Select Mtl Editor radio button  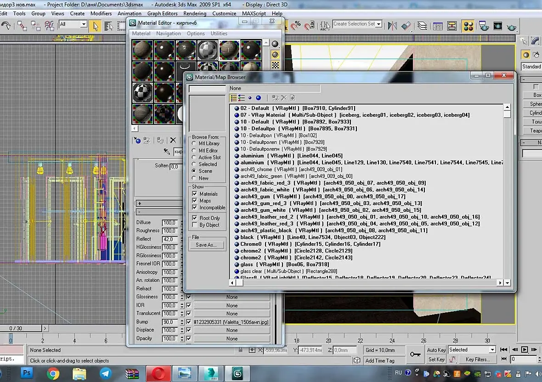pos(193,151)
